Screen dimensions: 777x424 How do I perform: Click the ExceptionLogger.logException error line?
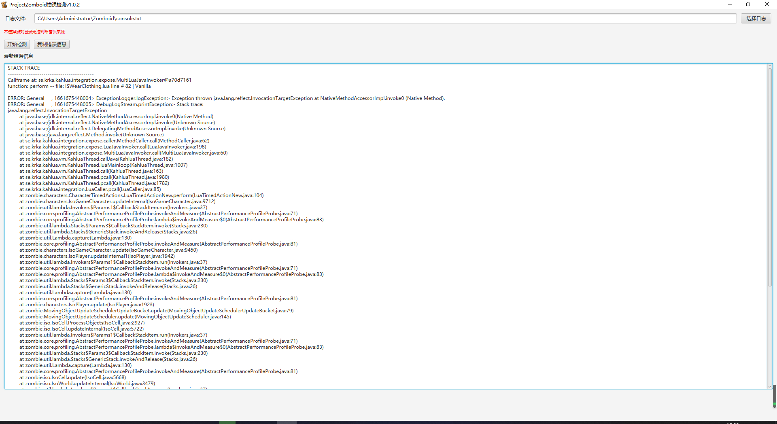226,98
